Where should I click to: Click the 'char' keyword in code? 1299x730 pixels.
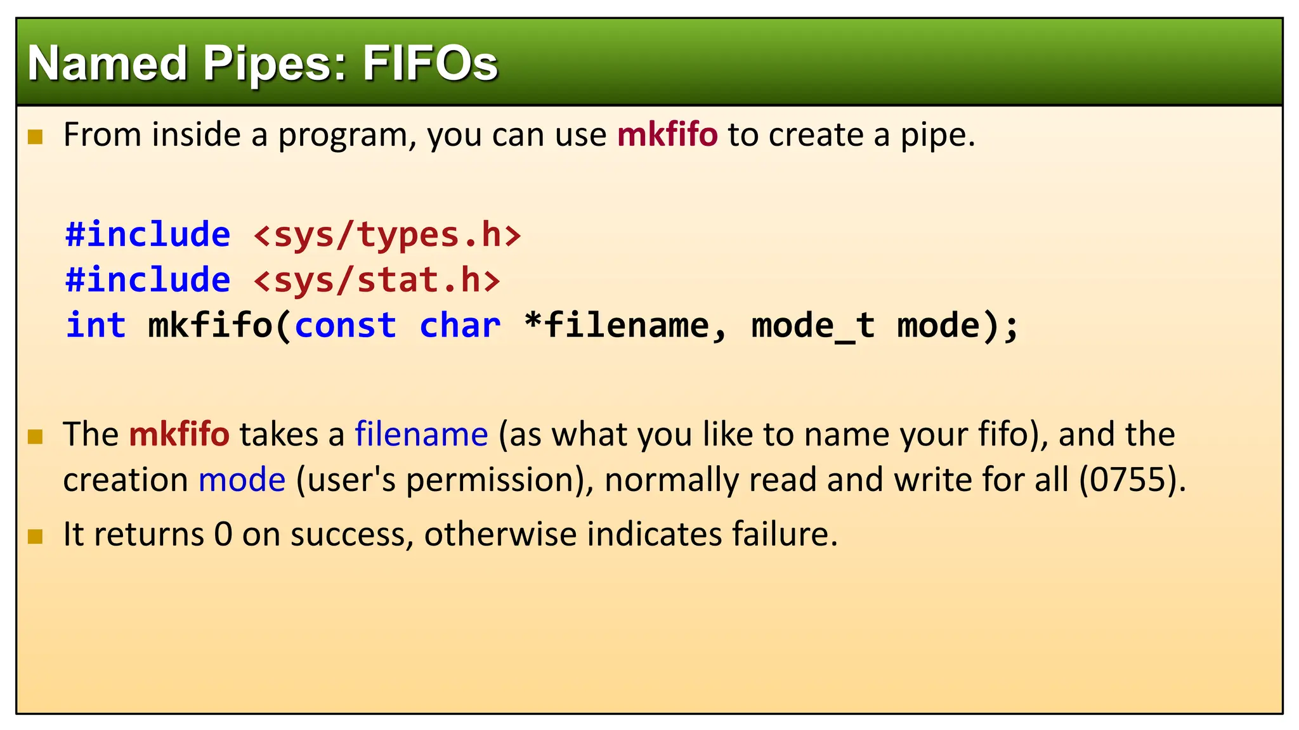coord(460,326)
